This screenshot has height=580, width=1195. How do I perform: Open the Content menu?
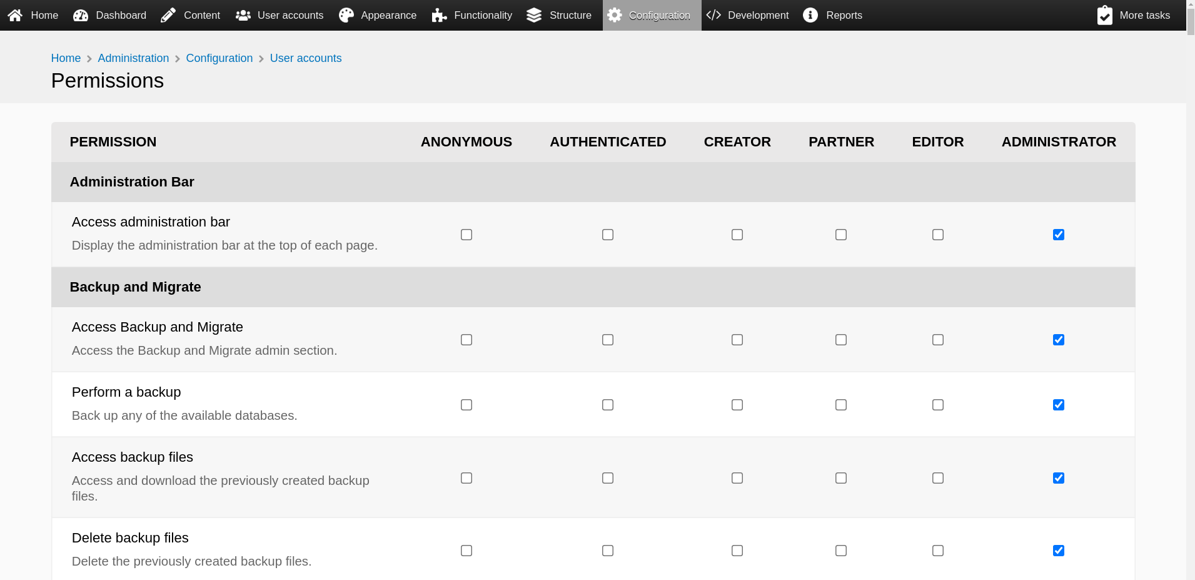pos(190,15)
